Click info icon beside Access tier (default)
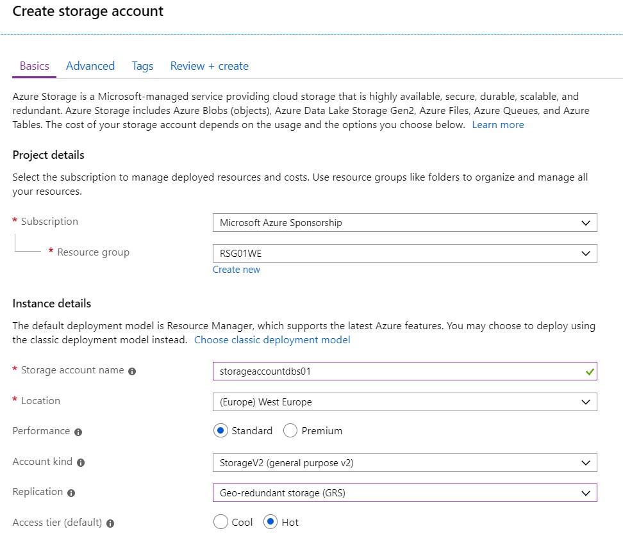This screenshot has width=623, height=545. 110,524
